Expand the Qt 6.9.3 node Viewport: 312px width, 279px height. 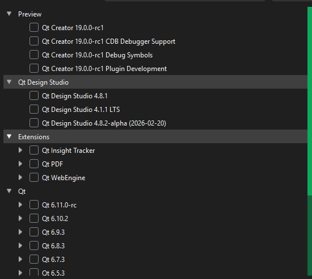(20, 232)
